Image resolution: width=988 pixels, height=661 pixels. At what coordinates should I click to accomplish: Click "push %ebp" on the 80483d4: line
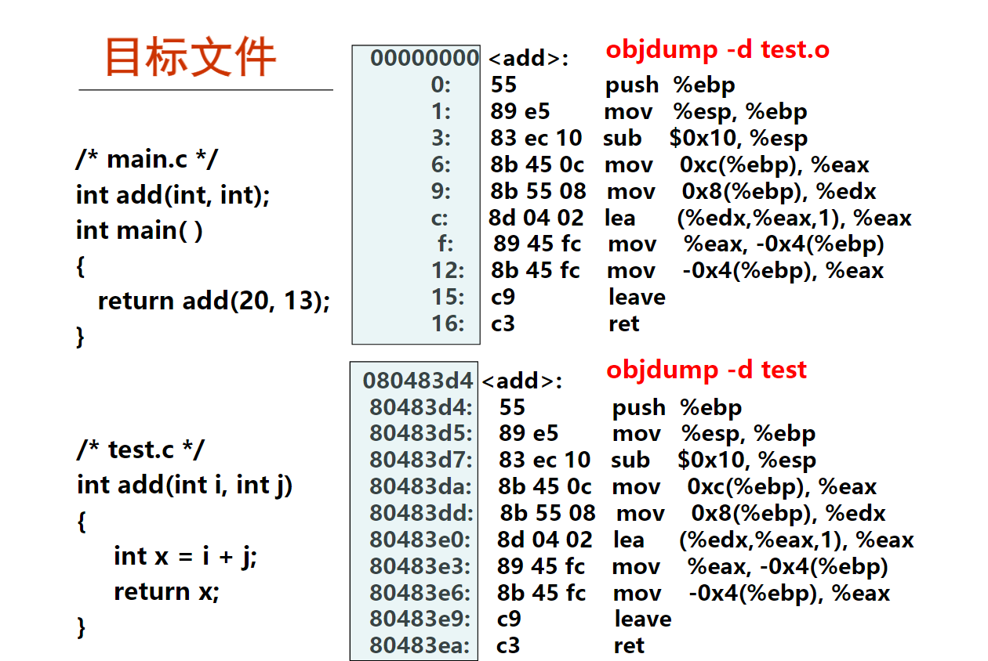tap(677, 407)
